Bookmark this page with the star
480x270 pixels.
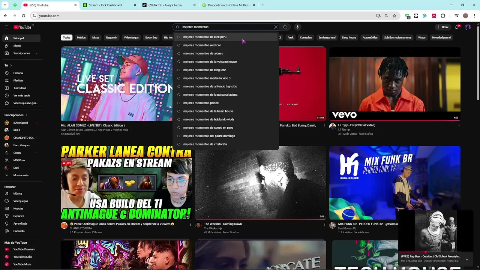(x=394, y=16)
